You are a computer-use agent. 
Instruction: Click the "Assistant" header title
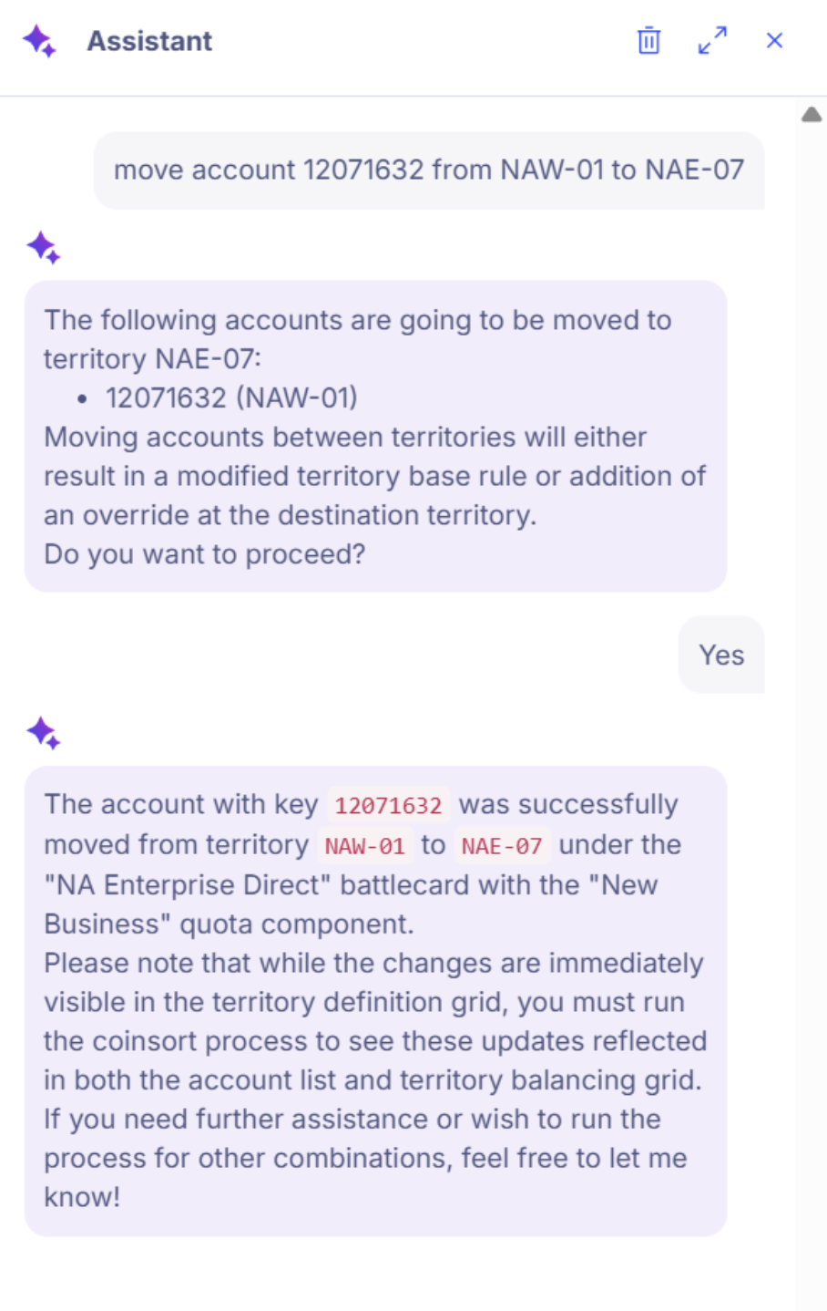point(149,41)
